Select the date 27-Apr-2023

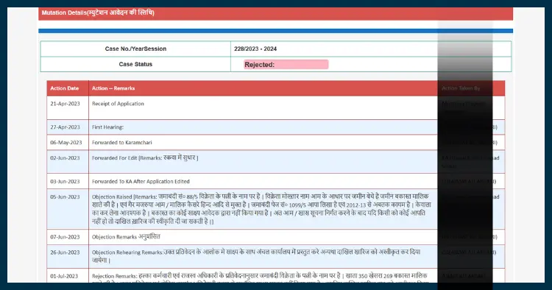click(x=65, y=127)
